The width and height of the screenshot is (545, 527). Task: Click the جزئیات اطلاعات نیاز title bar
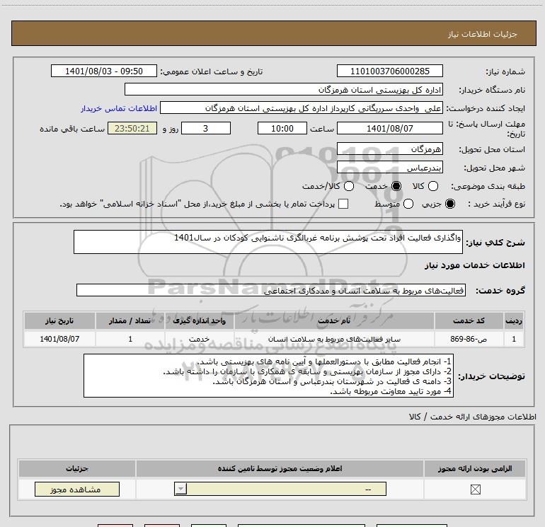point(274,33)
